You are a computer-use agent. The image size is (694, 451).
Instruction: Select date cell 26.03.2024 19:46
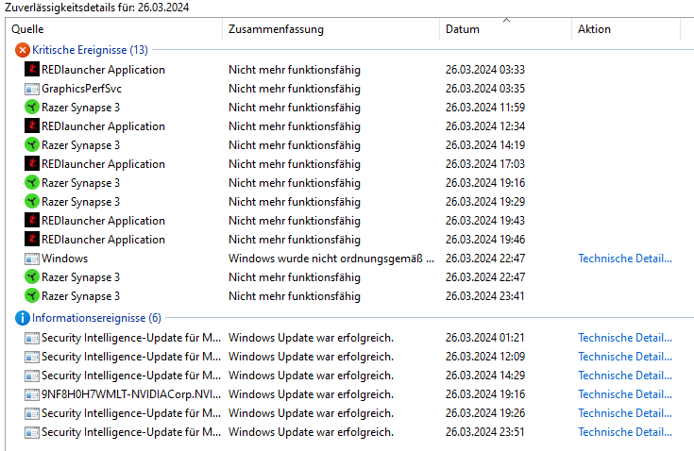tap(485, 240)
